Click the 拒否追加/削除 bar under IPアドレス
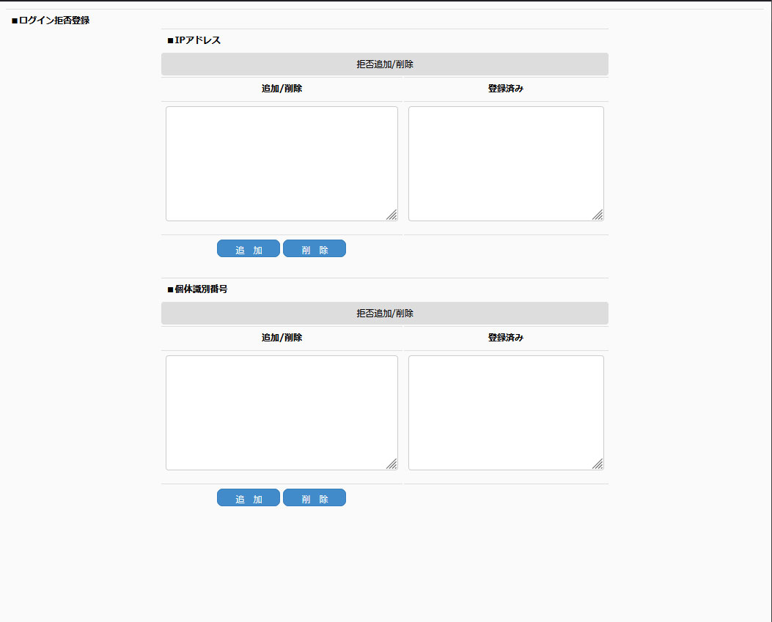Viewport: 772px width, 622px height. click(385, 64)
